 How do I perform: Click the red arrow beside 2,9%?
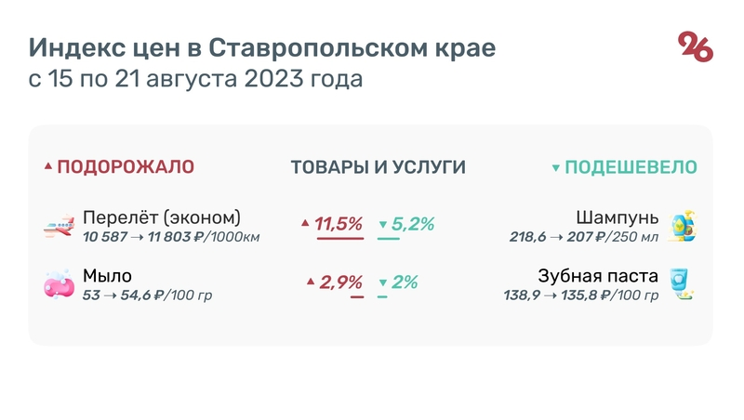pos(311,282)
